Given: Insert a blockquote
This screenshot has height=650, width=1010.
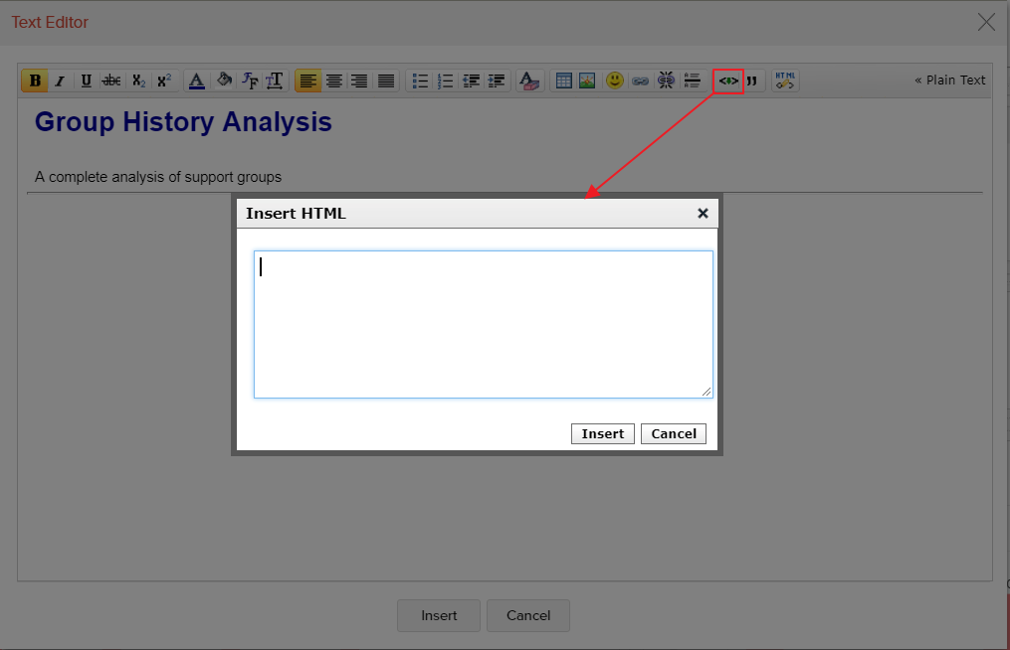Looking at the screenshot, I should 752,81.
